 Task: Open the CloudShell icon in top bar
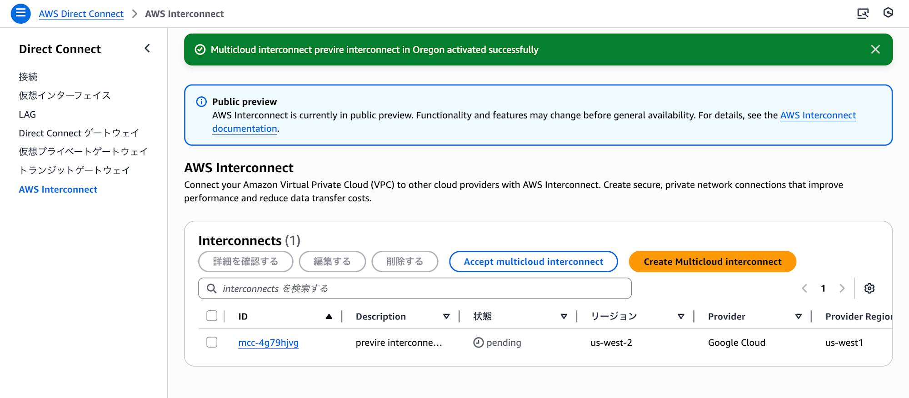pos(863,14)
